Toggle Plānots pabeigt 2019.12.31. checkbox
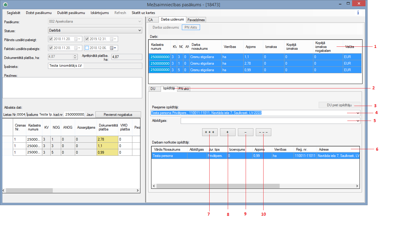This screenshot has height=229, width=398. point(87,39)
